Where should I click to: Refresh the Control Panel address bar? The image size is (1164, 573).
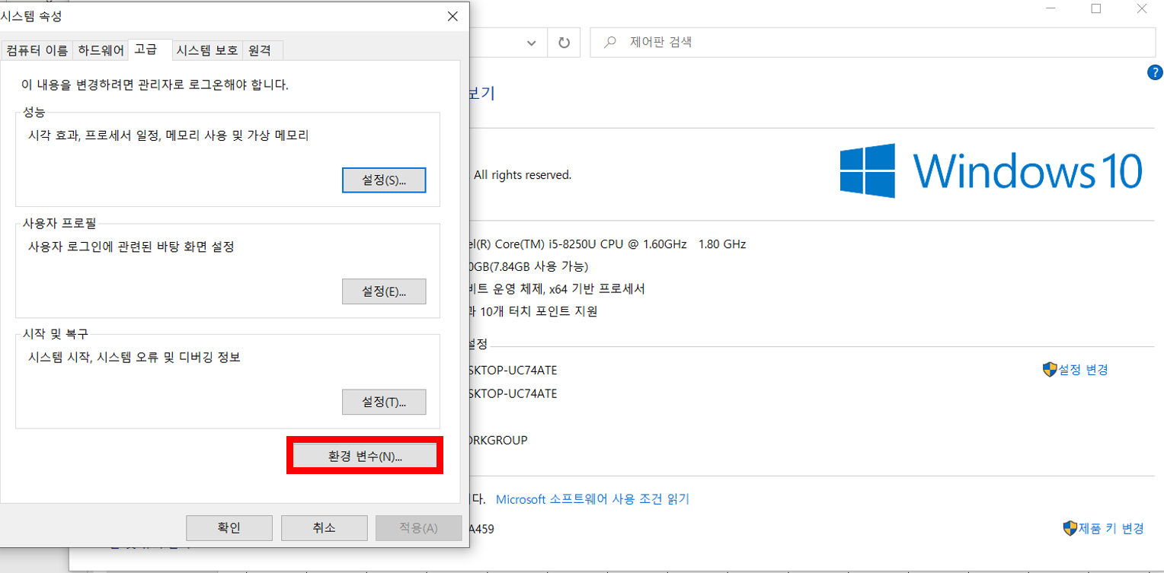564,43
